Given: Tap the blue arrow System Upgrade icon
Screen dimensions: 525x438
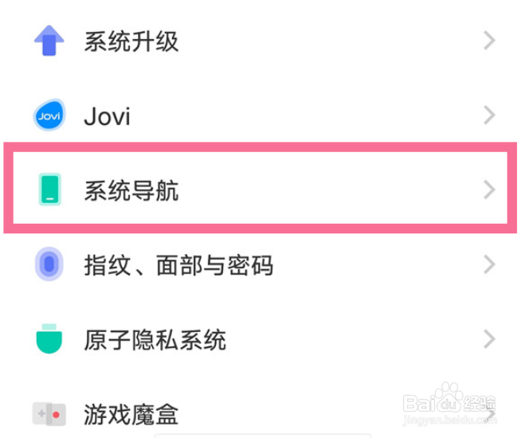Looking at the screenshot, I should [x=49, y=41].
